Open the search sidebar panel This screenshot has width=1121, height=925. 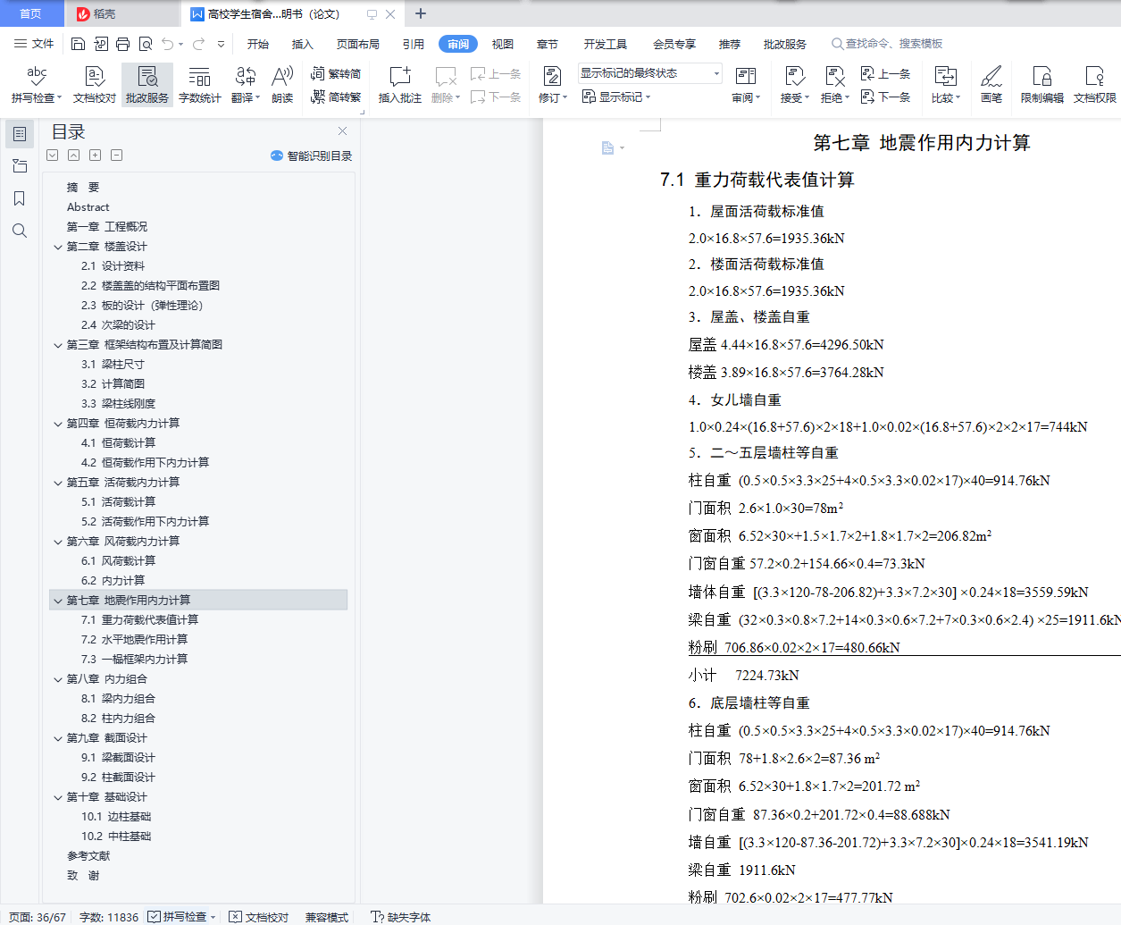(x=20, y=231)
